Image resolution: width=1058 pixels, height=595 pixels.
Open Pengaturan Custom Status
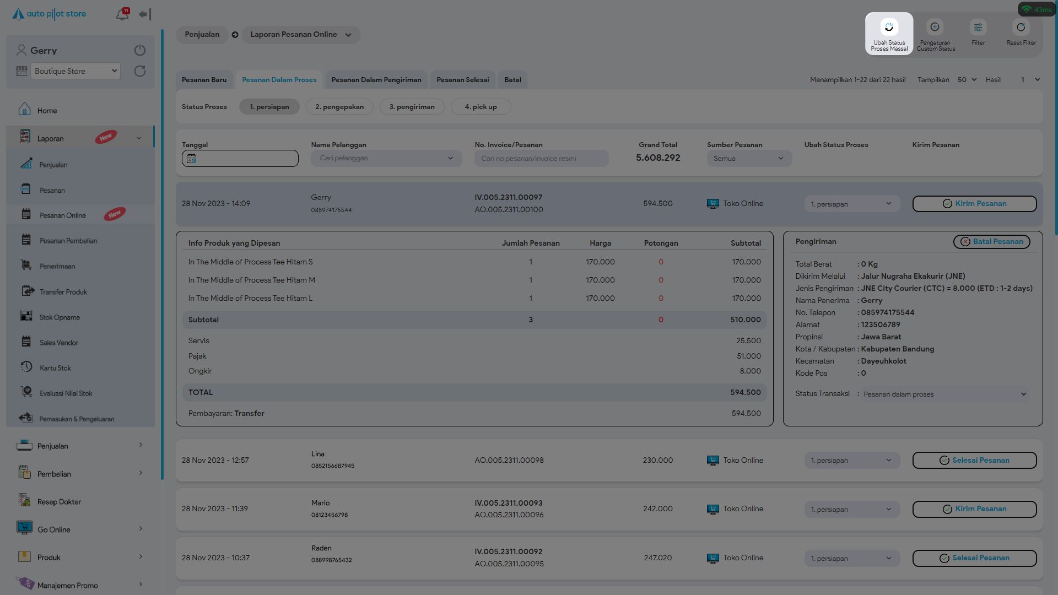(x=935, y=28)
